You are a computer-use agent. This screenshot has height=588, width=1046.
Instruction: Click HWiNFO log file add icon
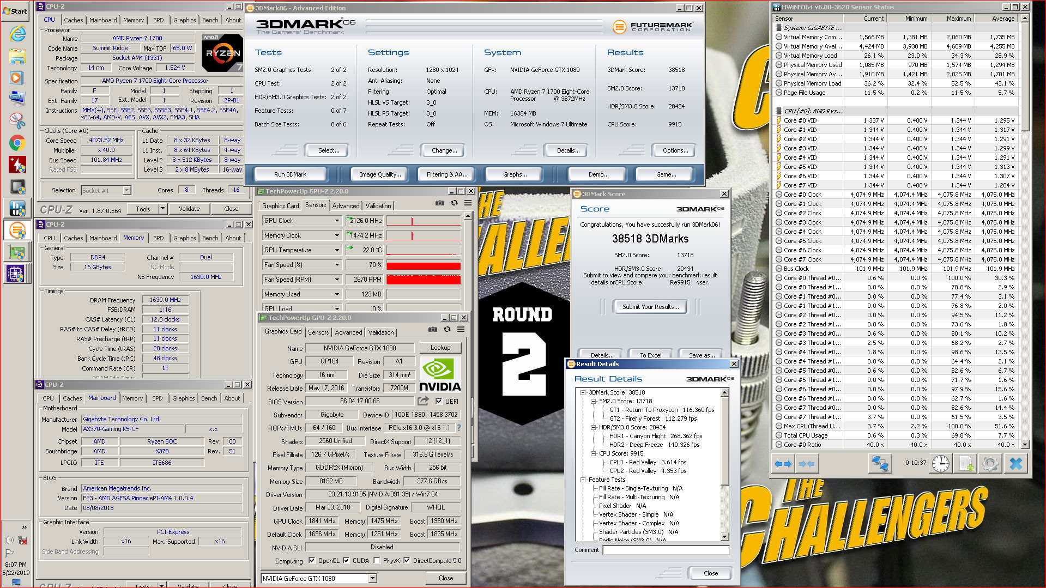click(966, 464)
